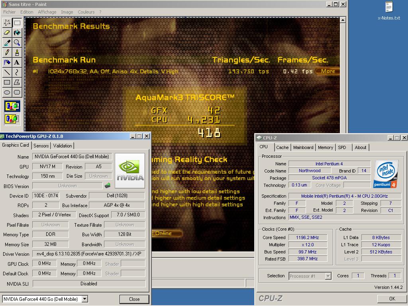Click the Close button in GPU-Z

(x=134, y=299)
